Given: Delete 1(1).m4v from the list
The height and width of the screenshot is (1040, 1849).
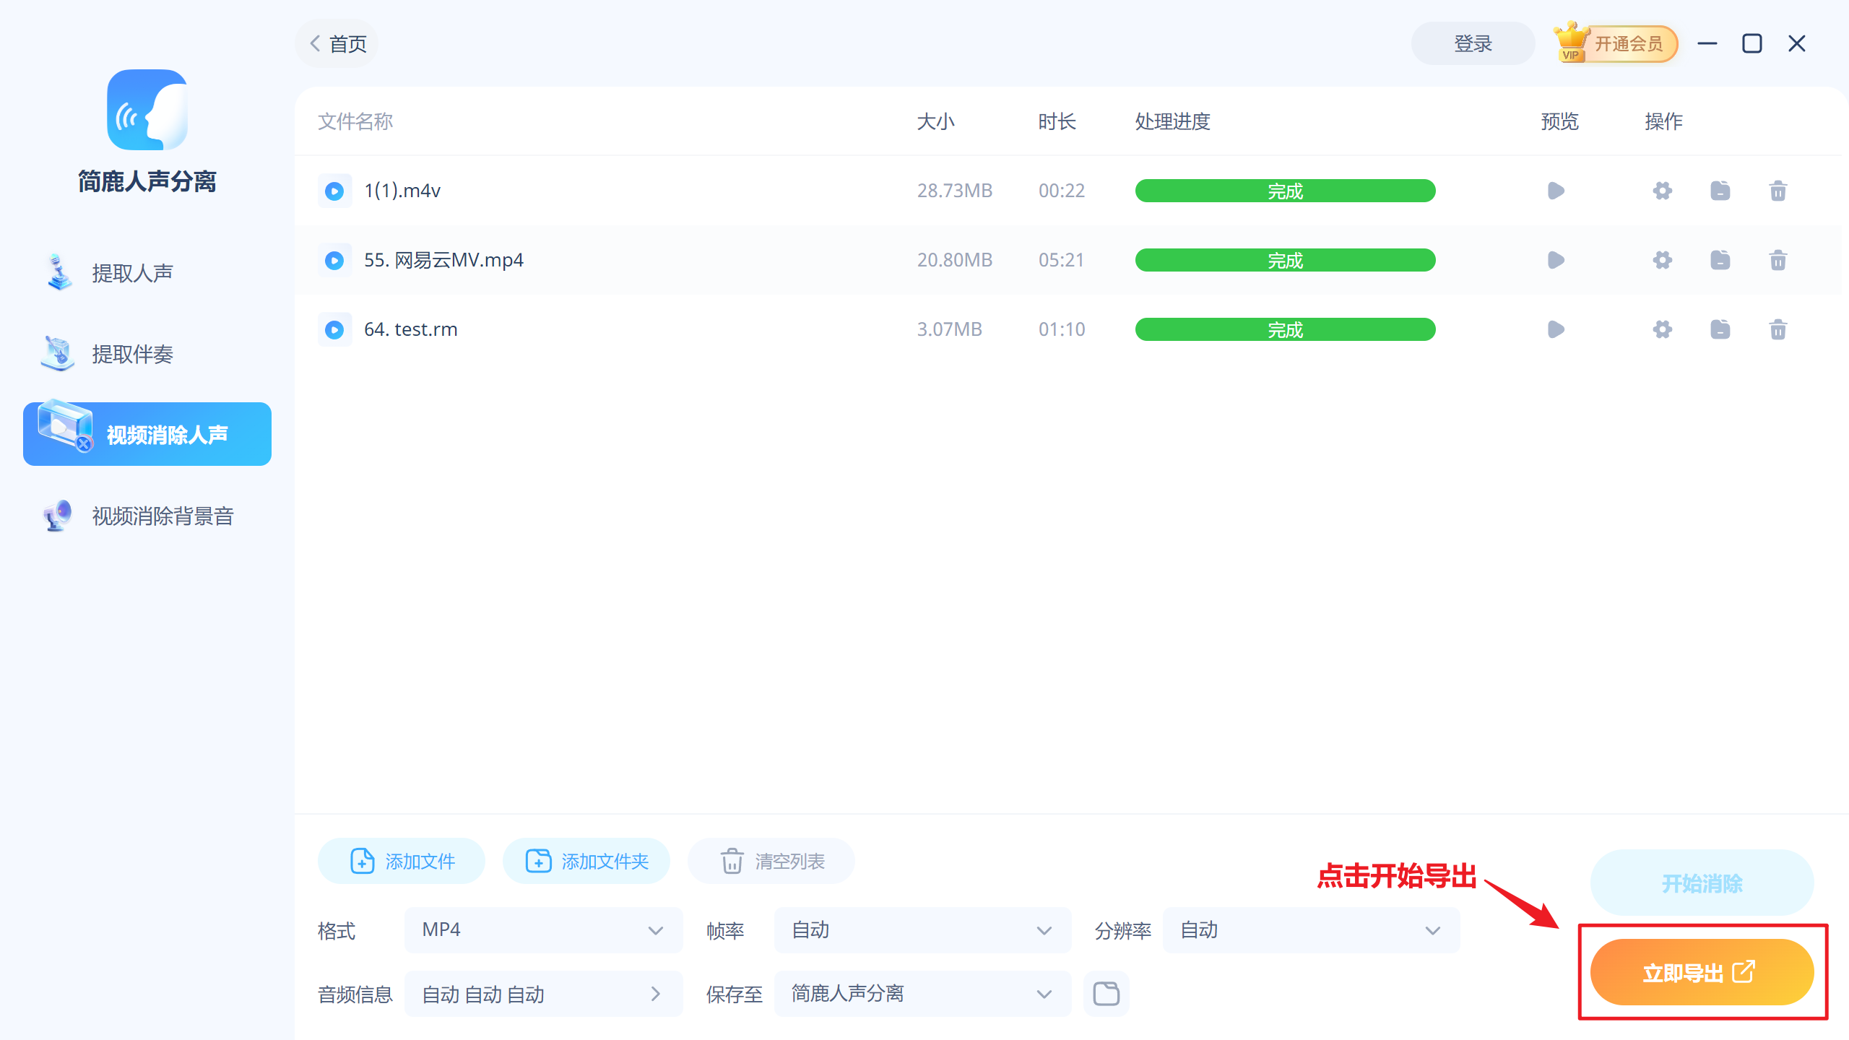Looking at the screenshot, I should pos(1777,191).
